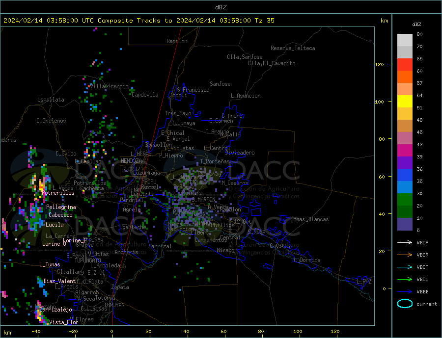The image size is (442, 338).
Task: Click the white VBCP arrow in the legend
Action: (x=405, y=242)
